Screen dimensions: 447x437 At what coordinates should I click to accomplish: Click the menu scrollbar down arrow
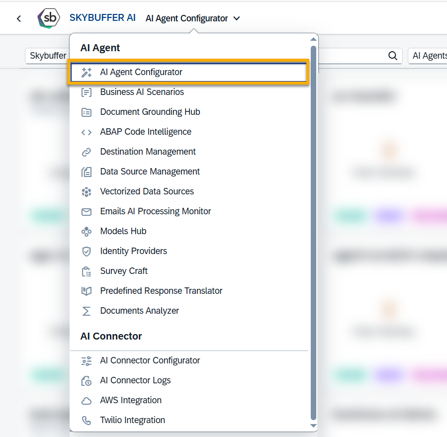pos(313,426)
